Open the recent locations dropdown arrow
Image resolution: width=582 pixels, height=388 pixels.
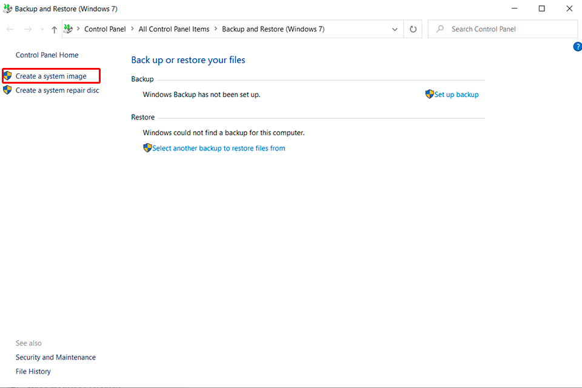[x=42, y=29]
